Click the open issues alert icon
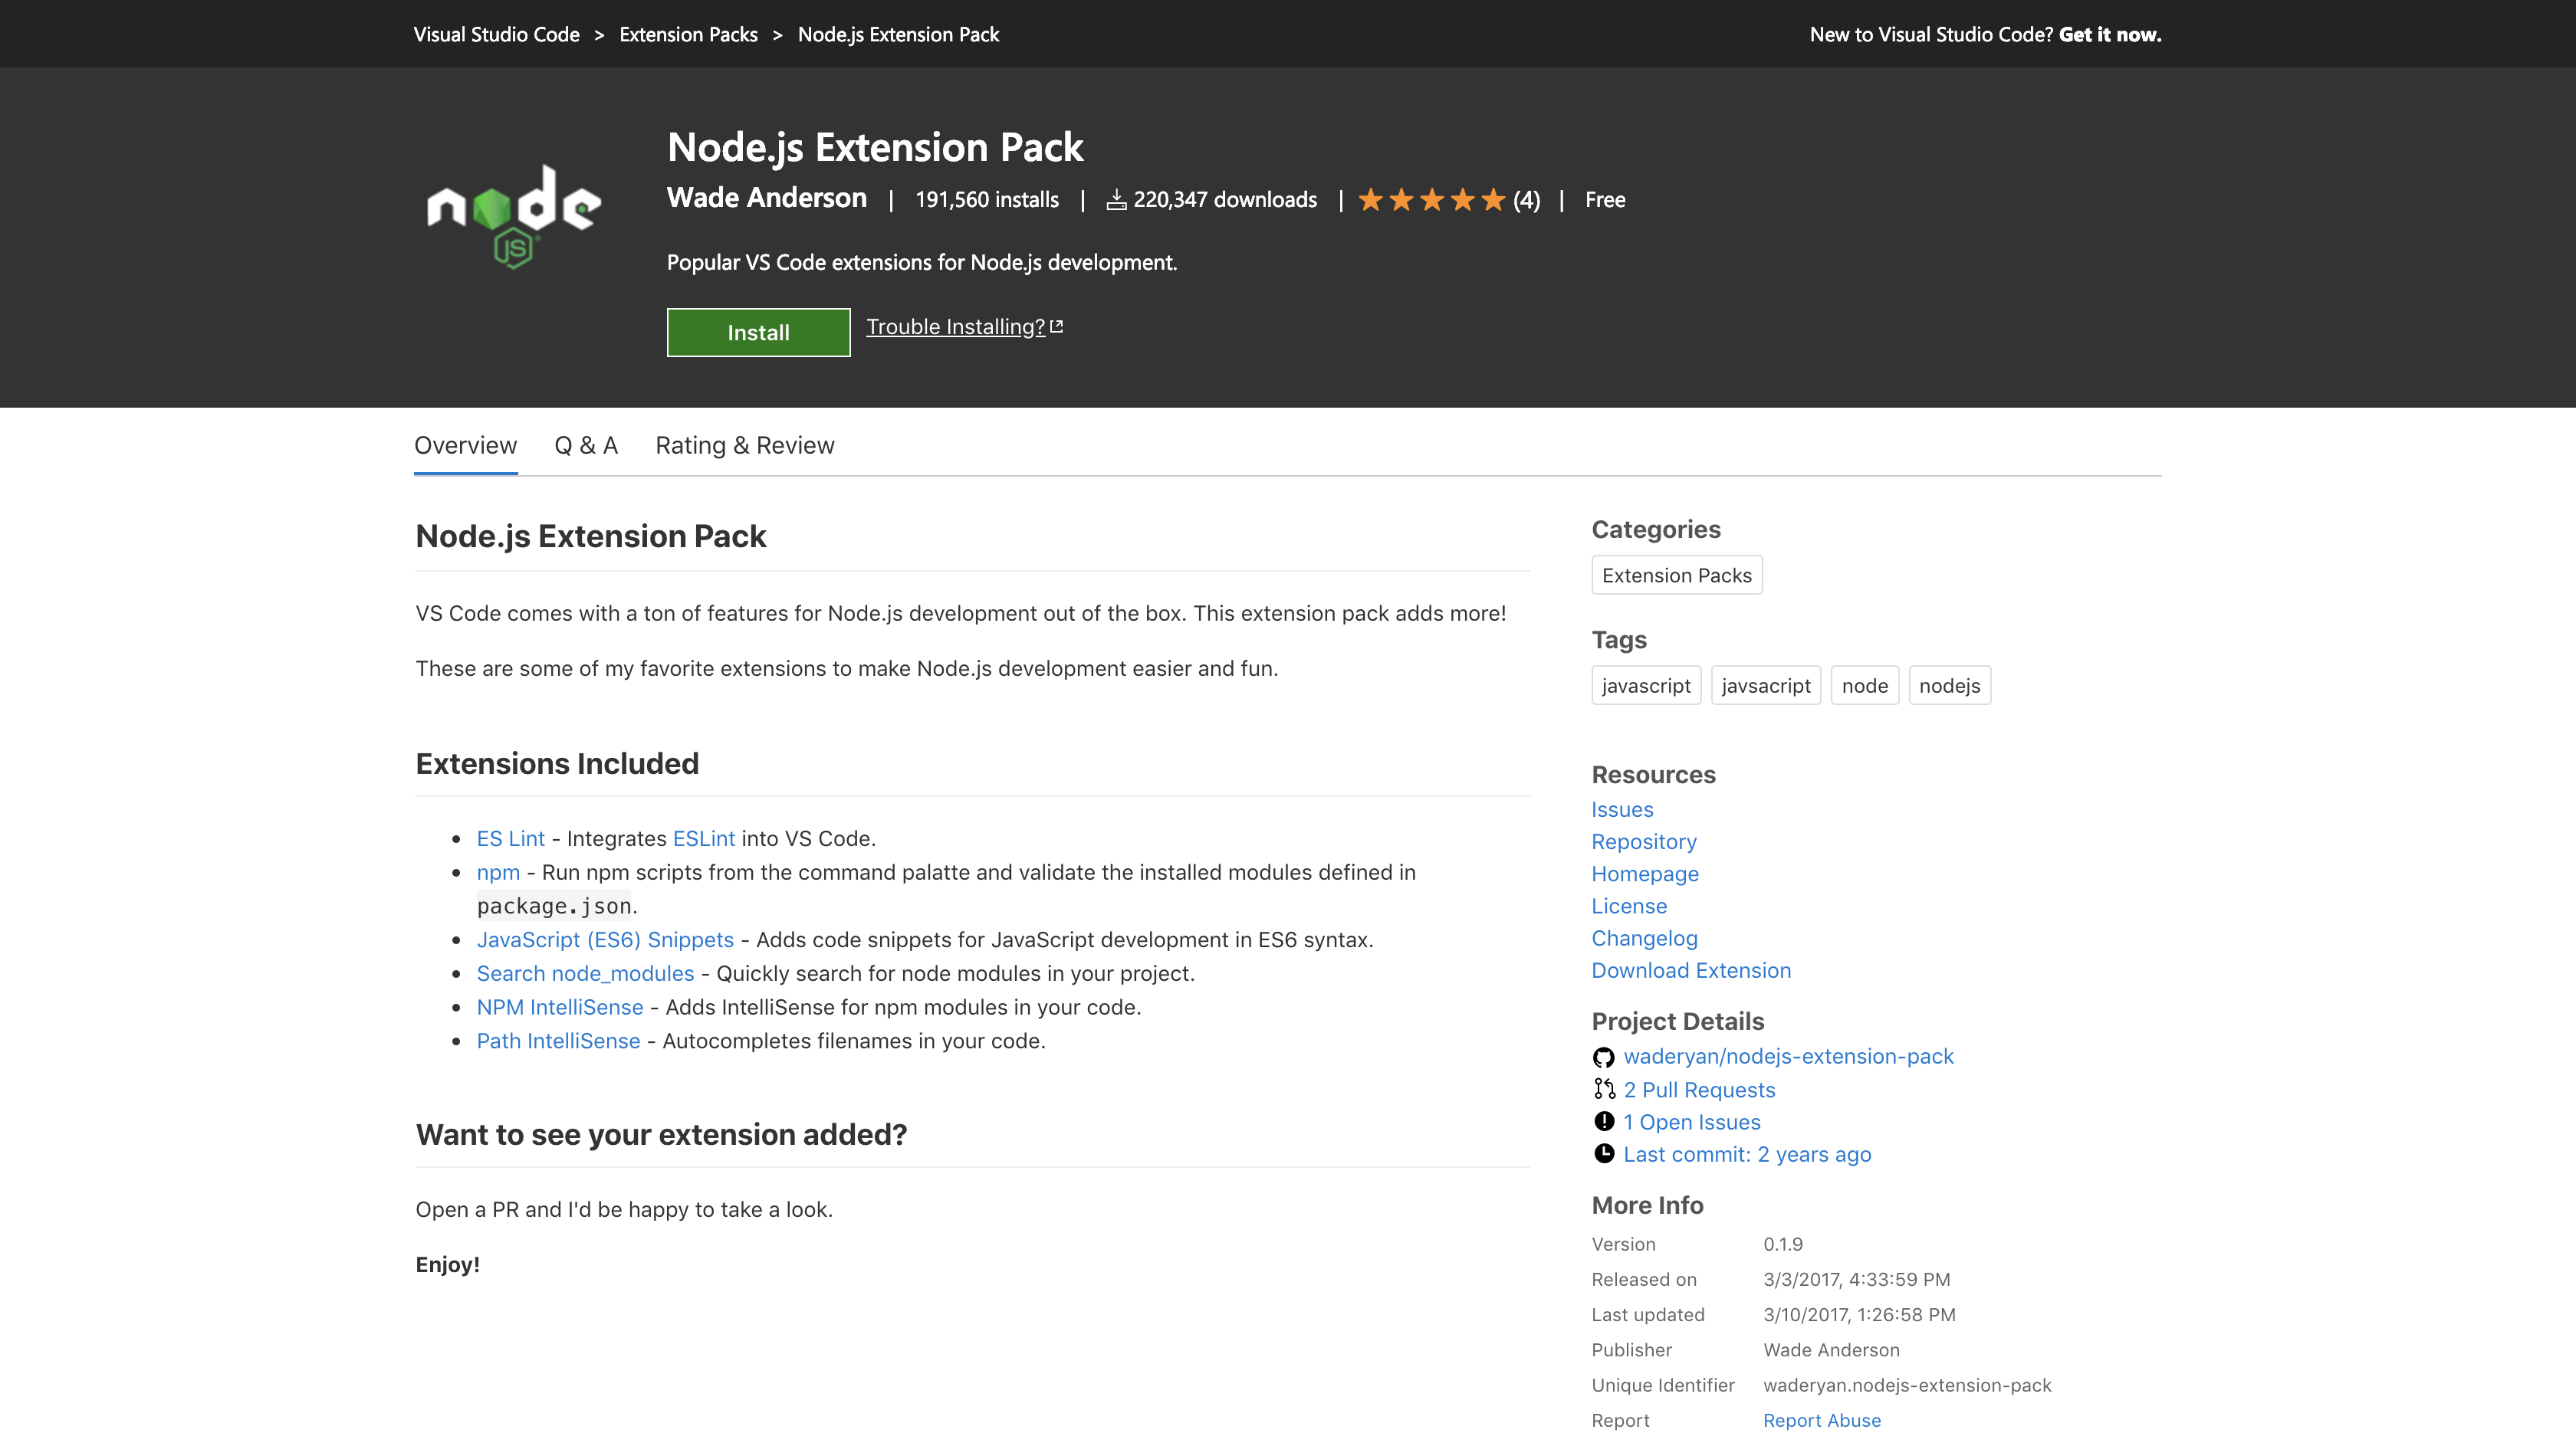2576x1433 pixels. pyautogui.click(x=1604, y=1121)
